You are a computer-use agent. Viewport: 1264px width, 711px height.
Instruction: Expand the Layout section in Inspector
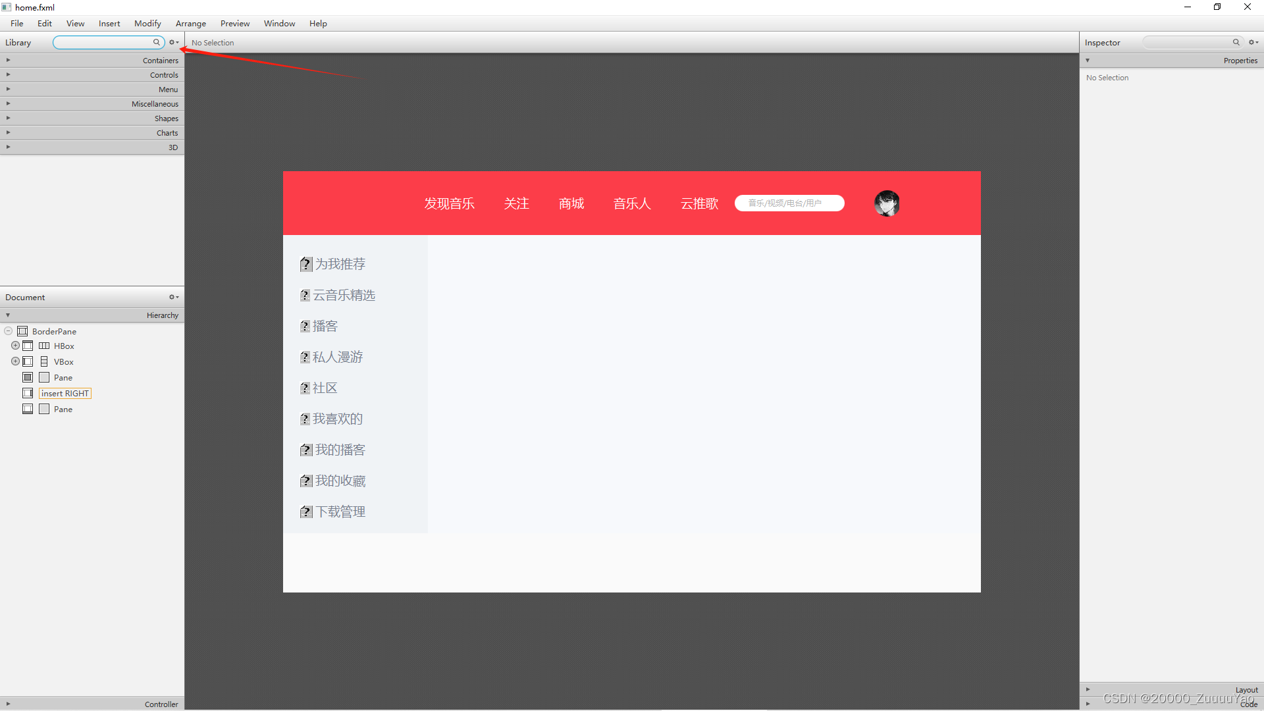[1088, 689]
